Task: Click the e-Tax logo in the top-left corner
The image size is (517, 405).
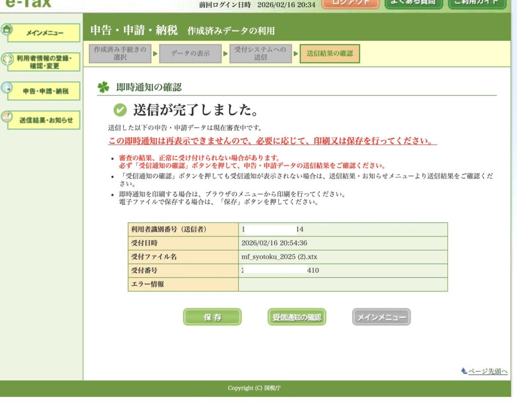Action: pyautogui.click(x=28, y=3)
